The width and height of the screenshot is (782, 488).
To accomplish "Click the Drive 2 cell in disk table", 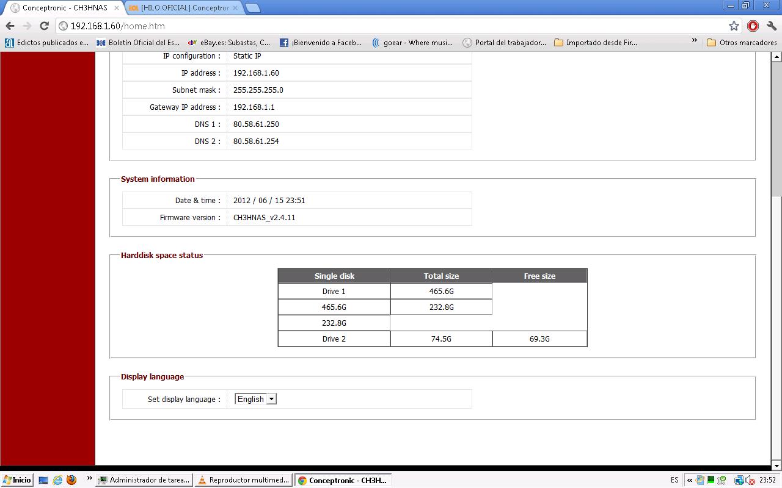I will [x=334, y=339].
